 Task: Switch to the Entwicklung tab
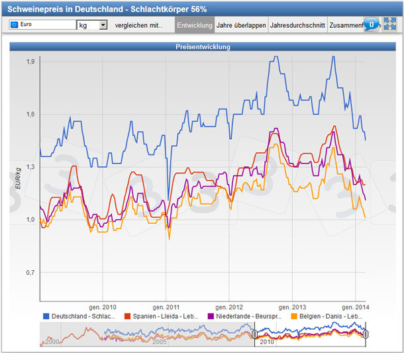click(195, 25)
